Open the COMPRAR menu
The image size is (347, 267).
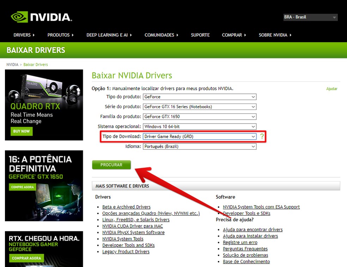pyautogui.click(x=234, y=35)
